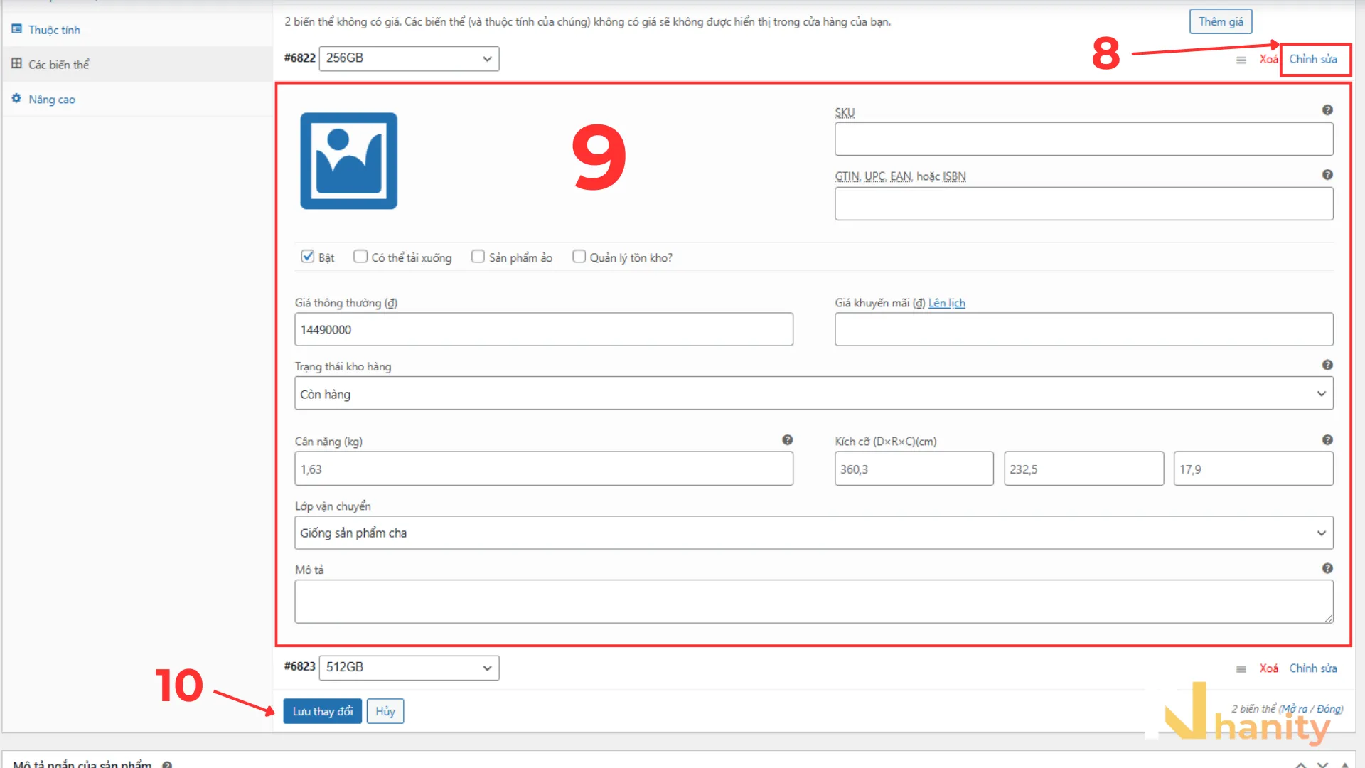Click the Thêm giá button
Image resolution: width=1365 pixels, height=768 pixels.
point(1221,21)
